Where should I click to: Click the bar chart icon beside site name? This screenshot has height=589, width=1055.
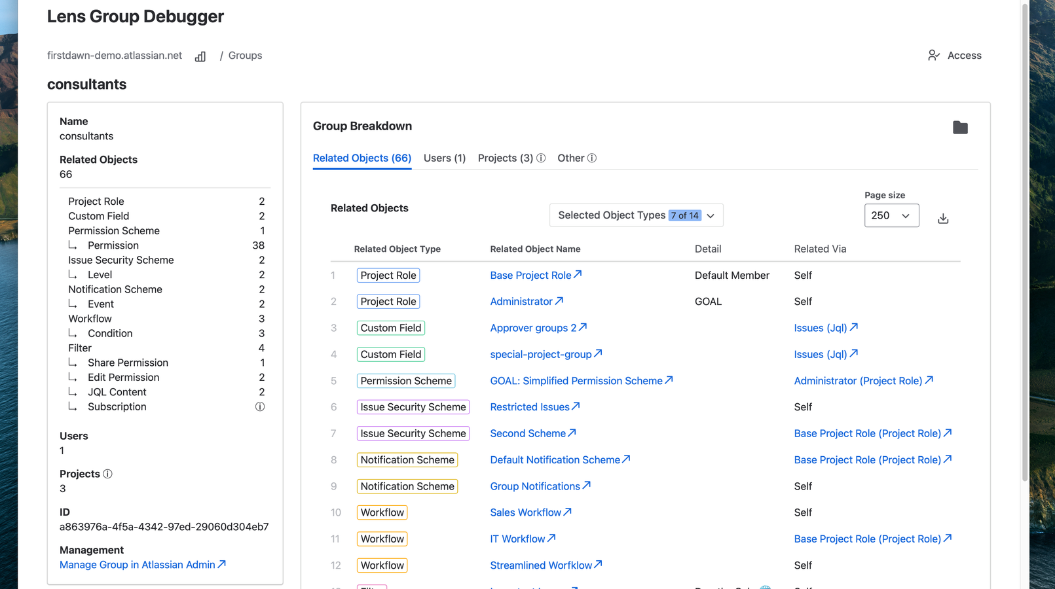(200, 56)
